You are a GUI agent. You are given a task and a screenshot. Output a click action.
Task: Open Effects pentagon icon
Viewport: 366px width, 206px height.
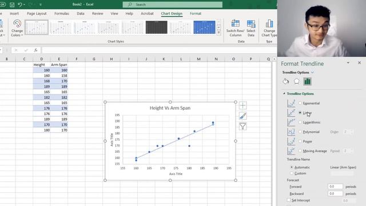(296, 81)
